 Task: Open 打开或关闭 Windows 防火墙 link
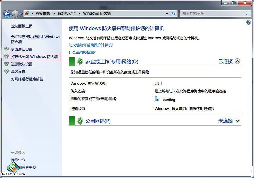pos(34,56)
